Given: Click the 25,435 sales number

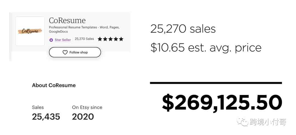Looking at the screenshot, I should 46,117.
